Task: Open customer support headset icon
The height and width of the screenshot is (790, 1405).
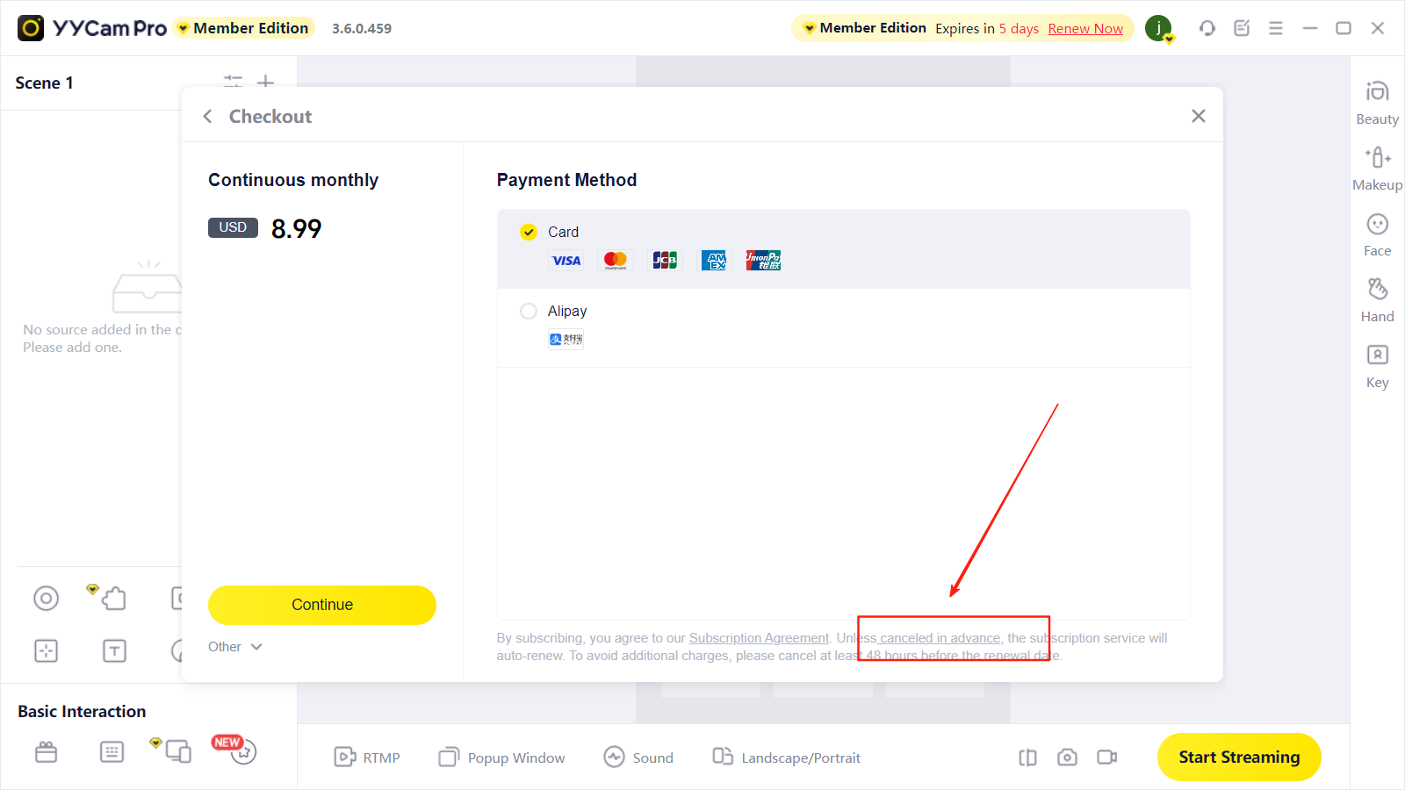Action: [1207, 28]
